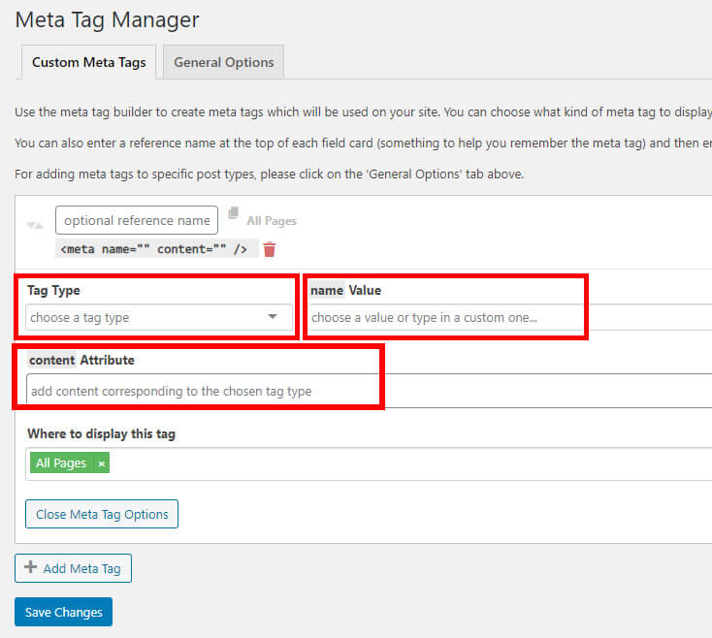Switch to the General Options tab
This screenshot has width=712, height=638.
click(223, 62)
